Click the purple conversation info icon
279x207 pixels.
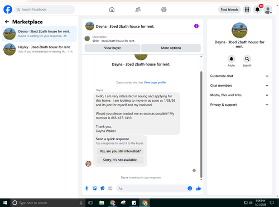click(196, 26)
